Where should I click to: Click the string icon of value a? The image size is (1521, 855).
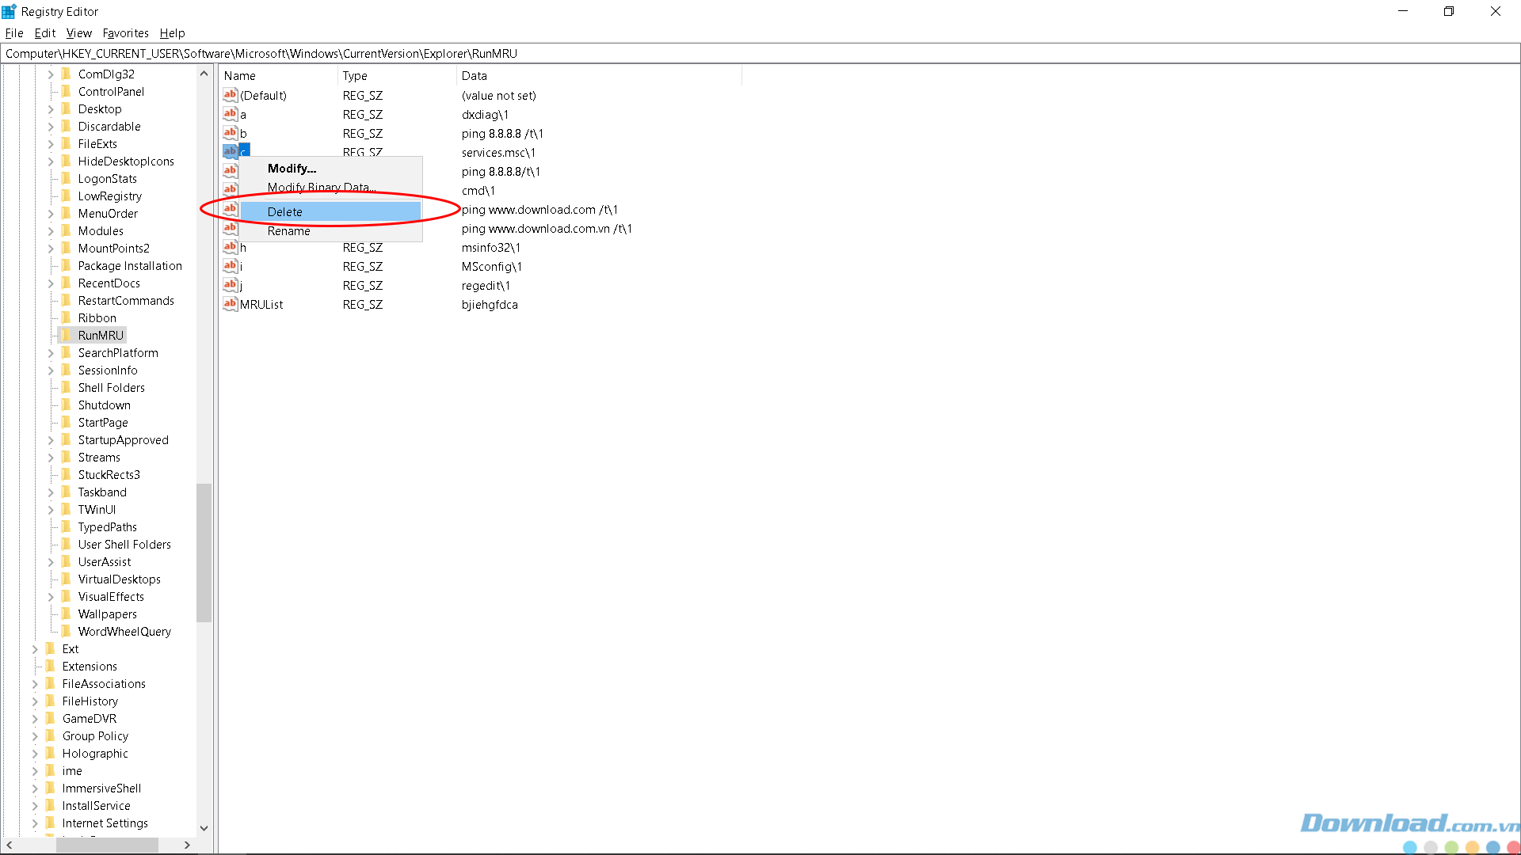point(230,114)
